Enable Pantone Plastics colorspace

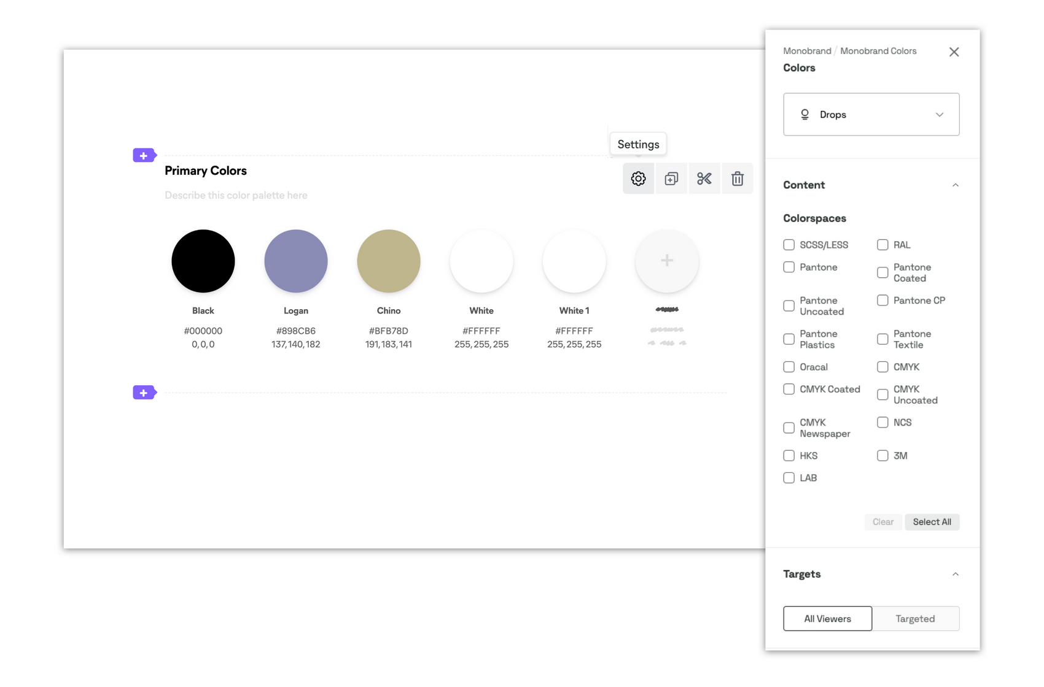(789, 339)
